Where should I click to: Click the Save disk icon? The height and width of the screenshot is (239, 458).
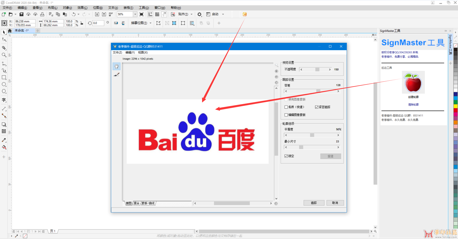point(22,14)
